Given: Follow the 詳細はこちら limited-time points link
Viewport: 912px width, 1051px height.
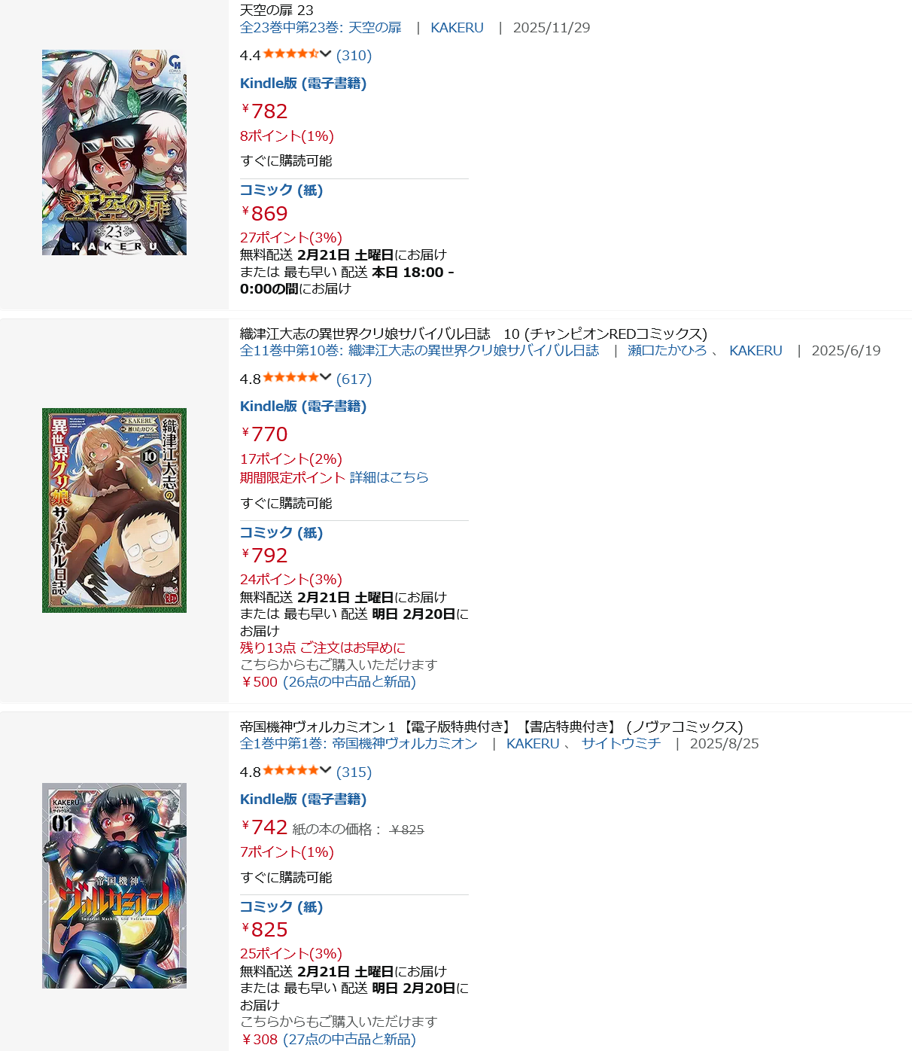Looking at the screenshot, I should click(x=389, y=477).
